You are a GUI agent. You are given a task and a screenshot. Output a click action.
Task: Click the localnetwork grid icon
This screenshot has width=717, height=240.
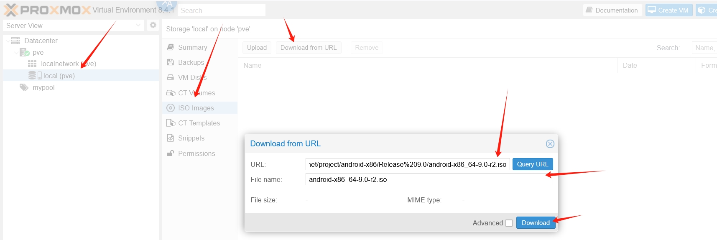tap(32, 64)
